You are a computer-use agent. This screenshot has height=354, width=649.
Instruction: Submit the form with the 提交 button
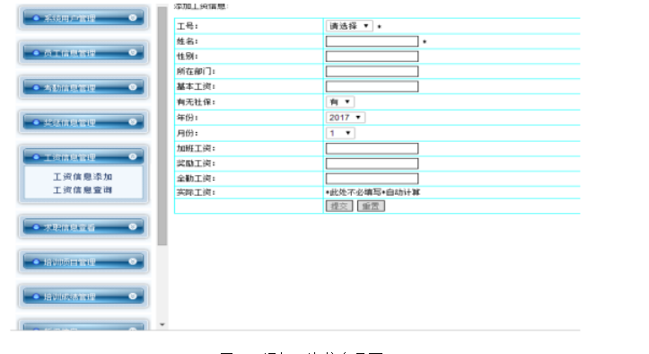[339, 206]
